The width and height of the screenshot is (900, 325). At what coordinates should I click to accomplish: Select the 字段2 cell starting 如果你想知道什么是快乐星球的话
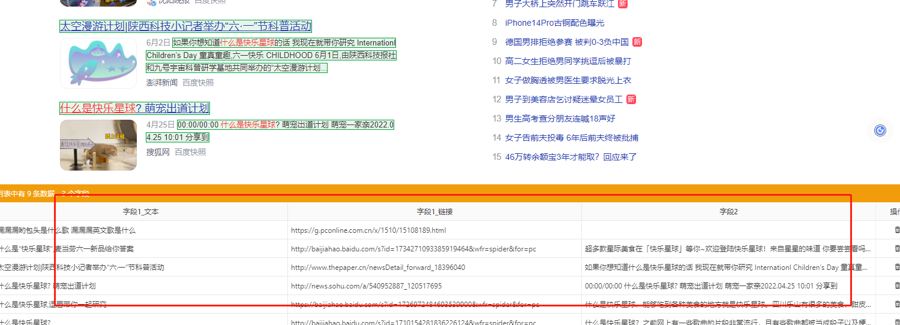pyautogui.click(x=728, y=267)
